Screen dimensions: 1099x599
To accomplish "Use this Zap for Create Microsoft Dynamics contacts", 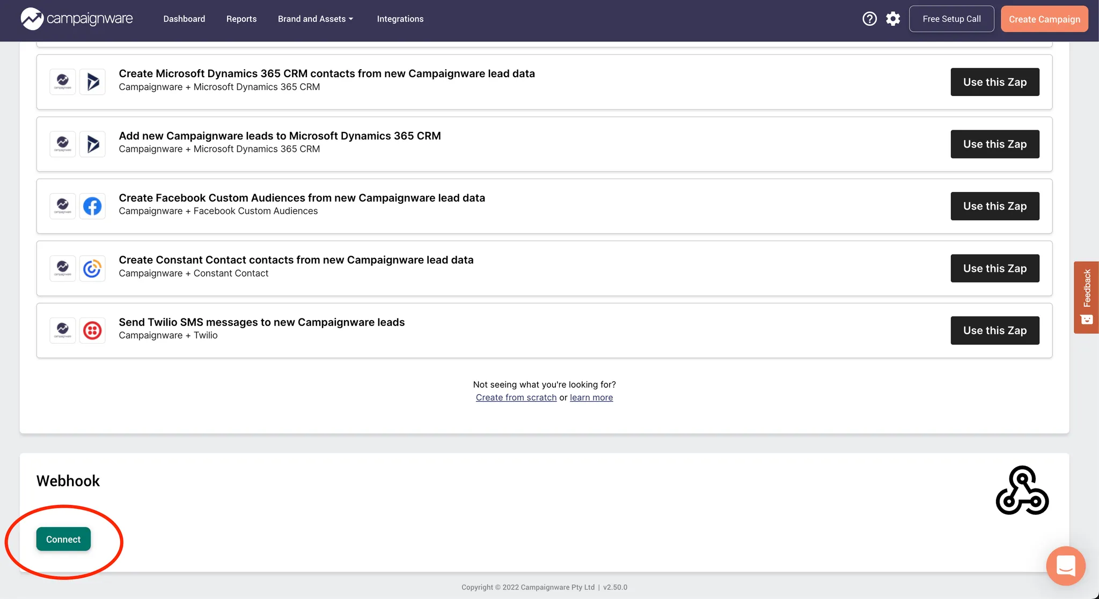I will (x=995, y=82).
